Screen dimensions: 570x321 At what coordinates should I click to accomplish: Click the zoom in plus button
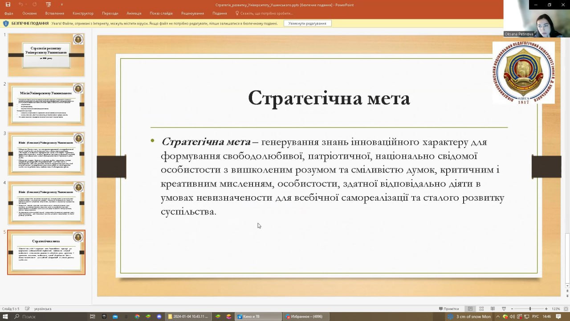click(x=546, y=309)
